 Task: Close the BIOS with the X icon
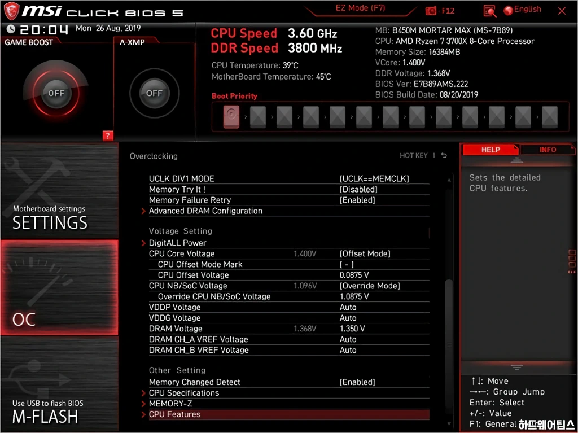click(x=562, y=11)
